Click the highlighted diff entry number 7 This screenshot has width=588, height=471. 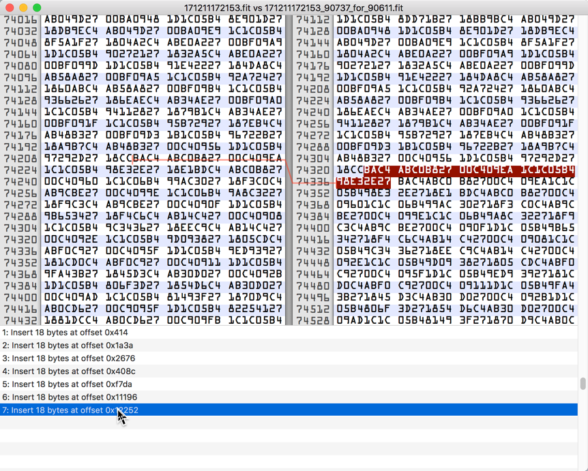[289, 410]
